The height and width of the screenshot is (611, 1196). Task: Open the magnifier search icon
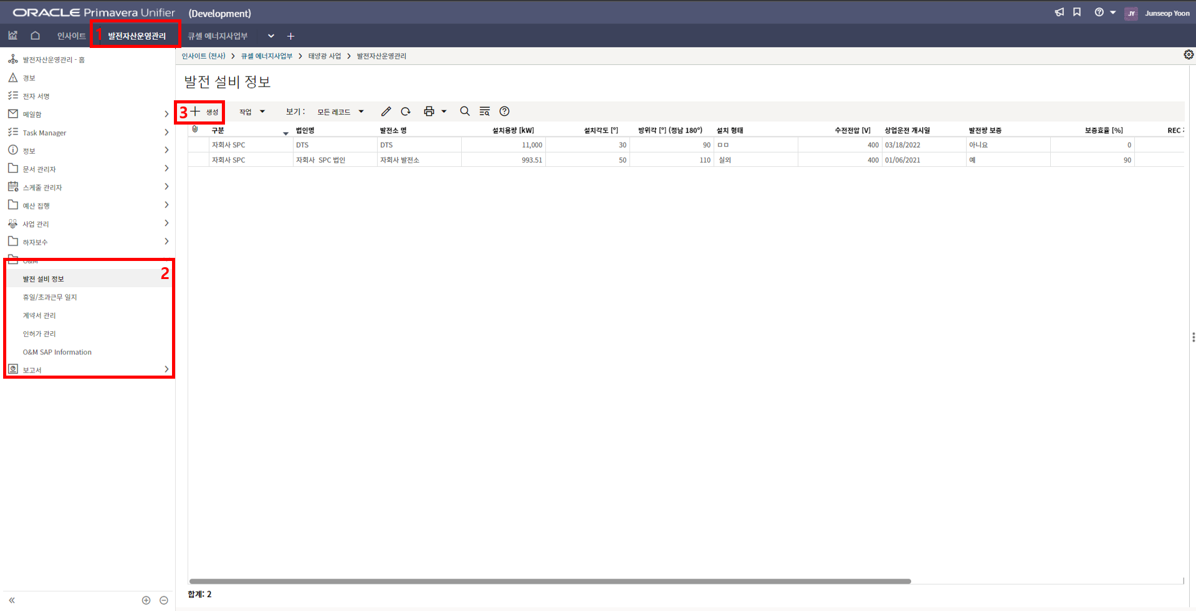(x=465, y=111)
